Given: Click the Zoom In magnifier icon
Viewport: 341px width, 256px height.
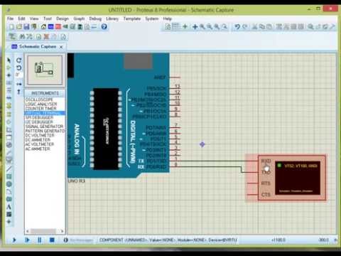Looking at the screenshot, I should (202, 27).
